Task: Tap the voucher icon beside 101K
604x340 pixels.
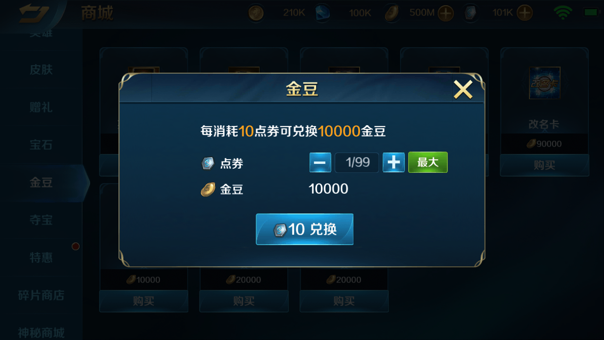Action: [x=470, y=13]
